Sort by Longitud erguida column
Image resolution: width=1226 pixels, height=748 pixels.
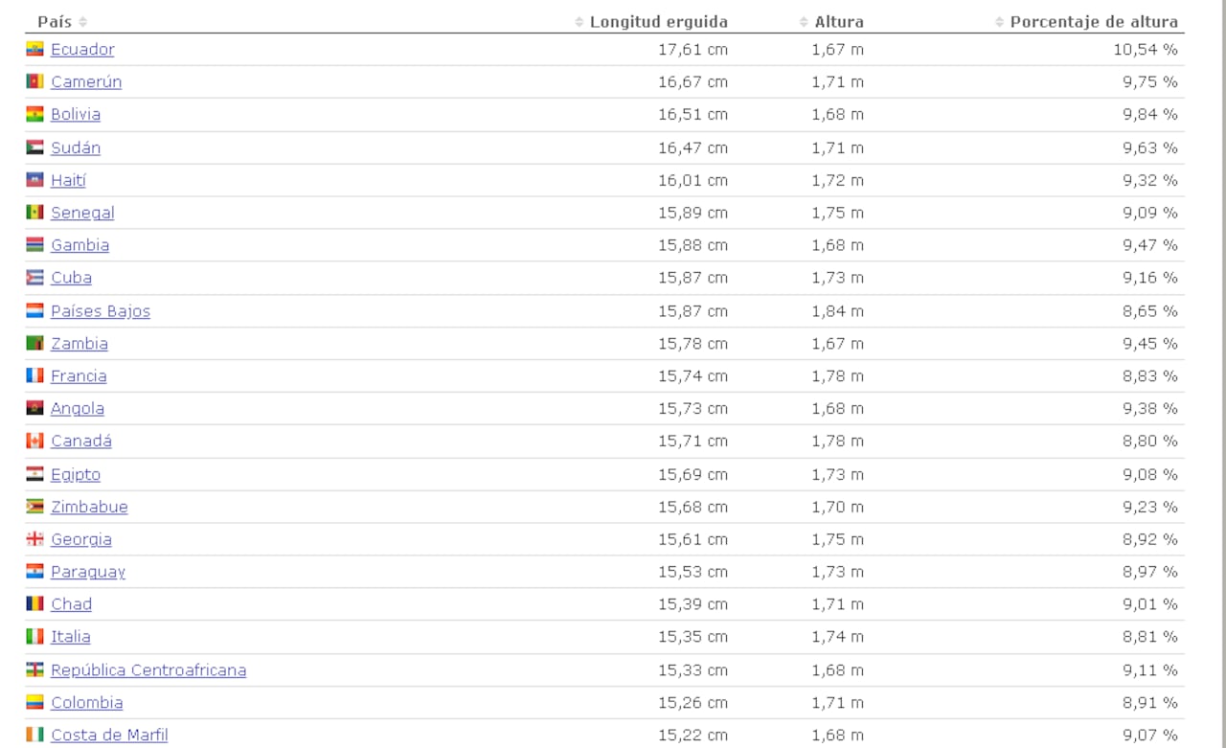click(657, 21)
